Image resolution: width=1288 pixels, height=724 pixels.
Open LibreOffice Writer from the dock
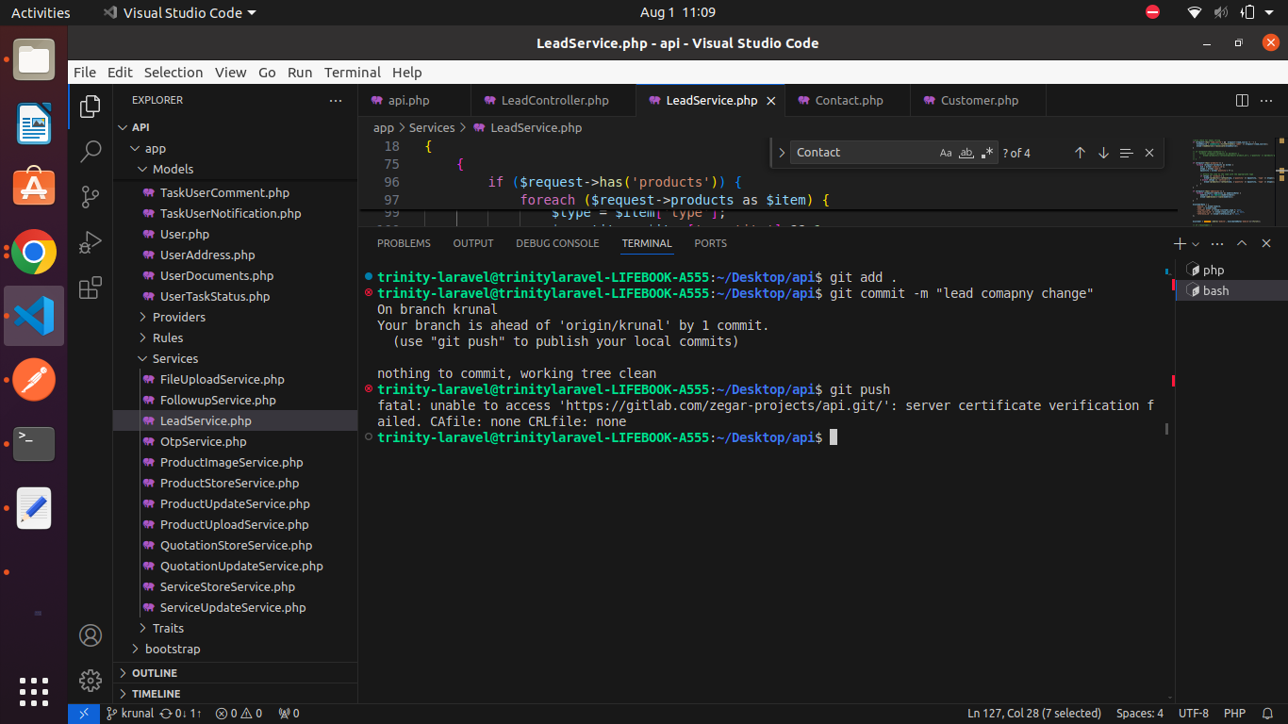pos(35,123)
